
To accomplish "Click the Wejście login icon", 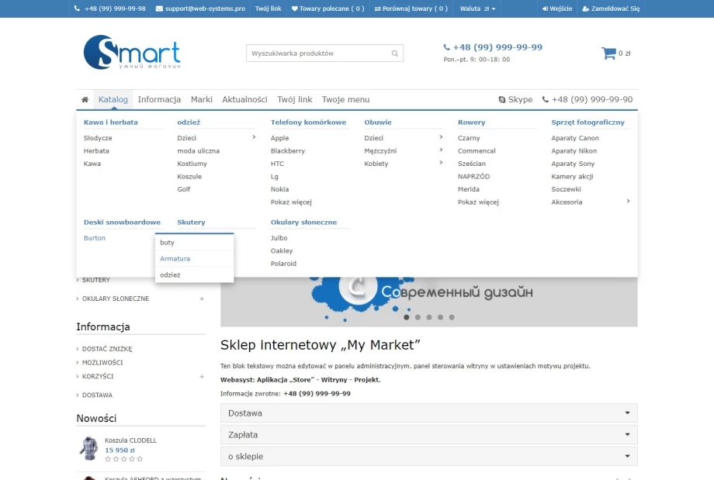I will click(x=544, y=9).
